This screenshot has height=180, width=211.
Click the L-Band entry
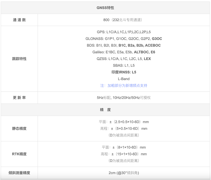124,79
